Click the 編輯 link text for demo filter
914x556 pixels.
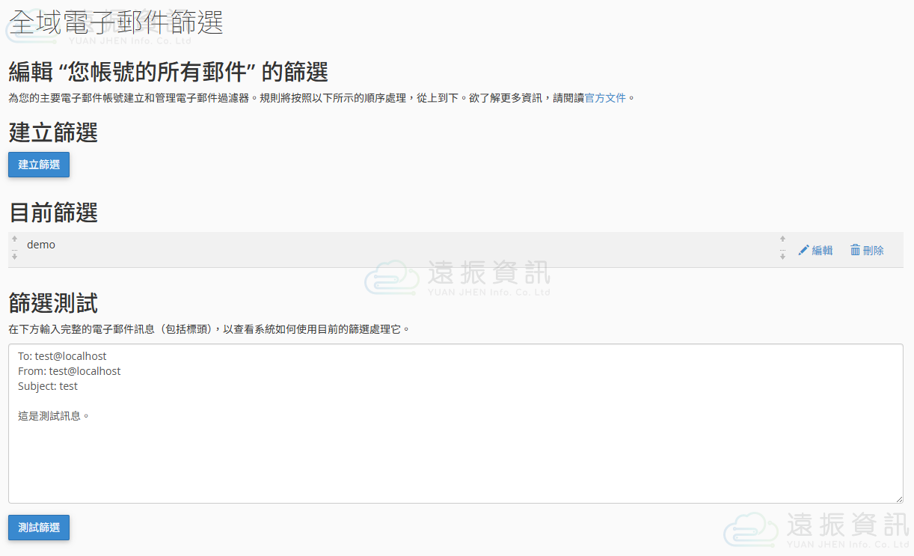[x=822, y=251]
